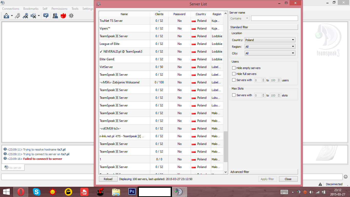350x197 pixels.
Task: Open File Explorer from the taskbar
Action: pyautogui.click(x=116, y=192)
